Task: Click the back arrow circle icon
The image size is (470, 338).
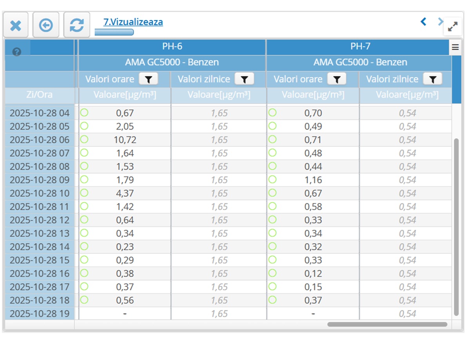Action: point(46,25)
